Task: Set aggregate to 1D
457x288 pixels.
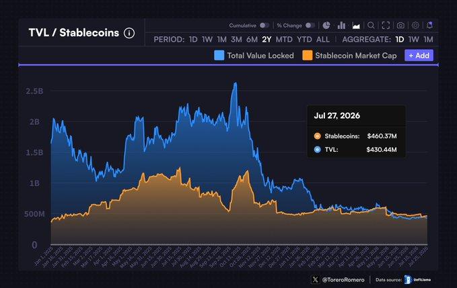Action: [400, 40]
